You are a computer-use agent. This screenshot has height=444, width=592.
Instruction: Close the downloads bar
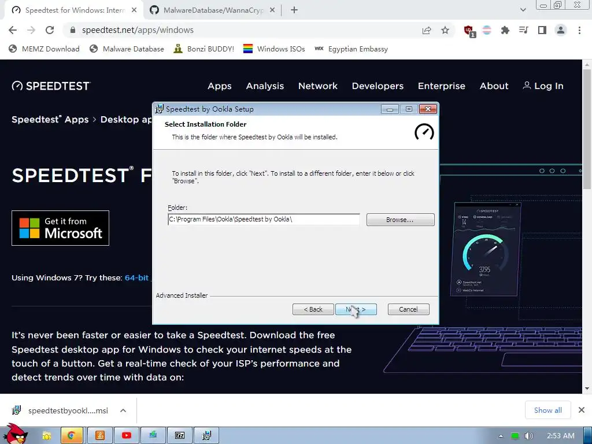click(x=582, y=410)
